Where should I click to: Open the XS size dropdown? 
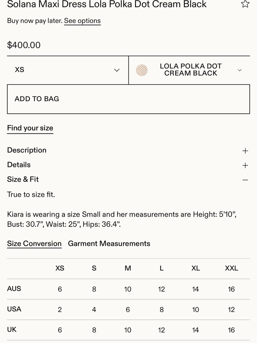(68, 70)
